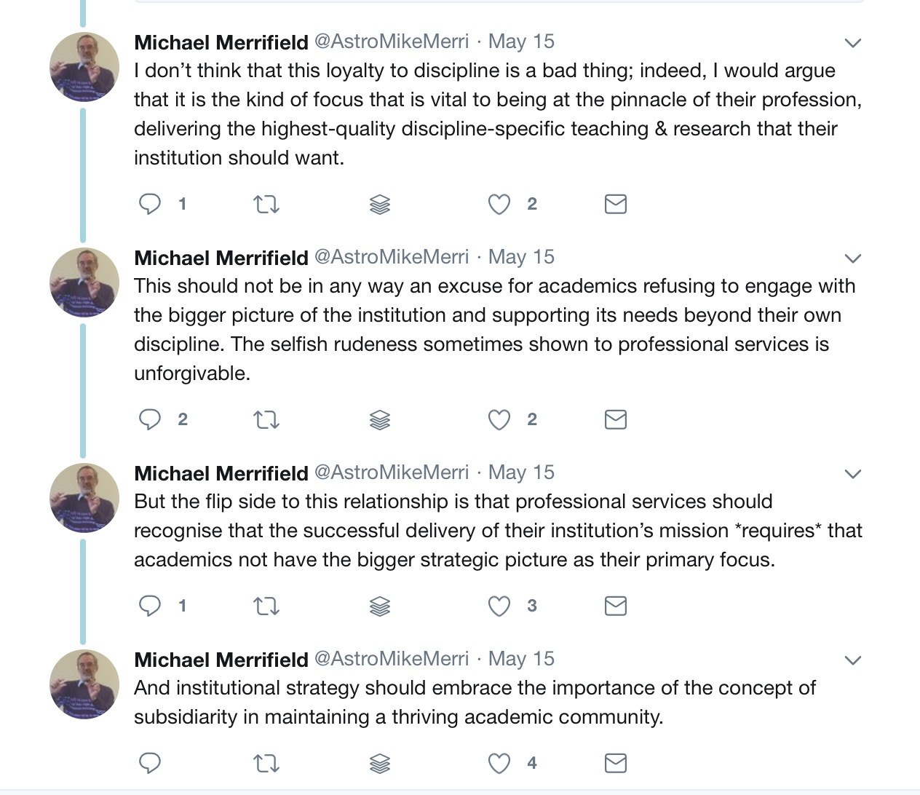
Task: Reply to the 'subsidiarity' tweet
Action: click(150, 763)
